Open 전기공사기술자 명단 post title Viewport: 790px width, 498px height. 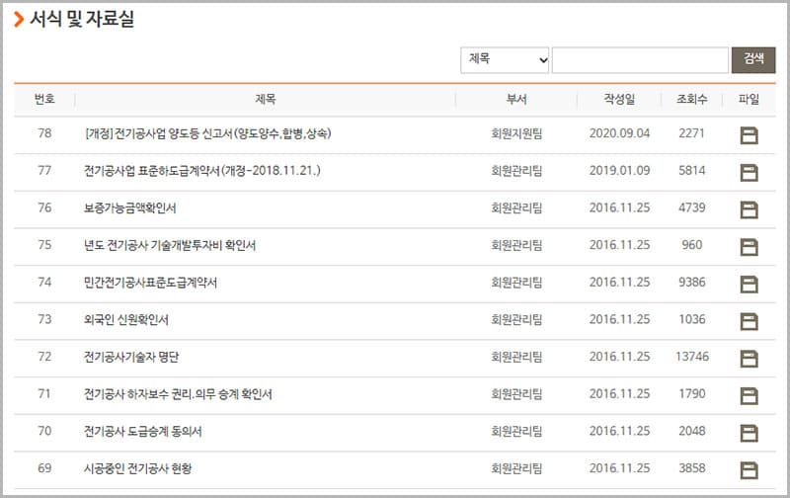[131, 357]
